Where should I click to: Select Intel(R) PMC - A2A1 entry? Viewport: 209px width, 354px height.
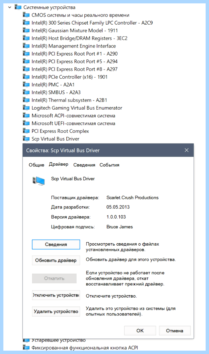(x=53, y=85)
